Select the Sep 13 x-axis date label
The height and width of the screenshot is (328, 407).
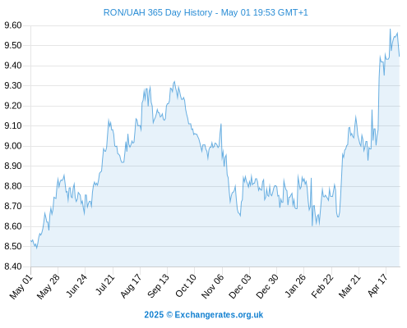pos(158,286)
